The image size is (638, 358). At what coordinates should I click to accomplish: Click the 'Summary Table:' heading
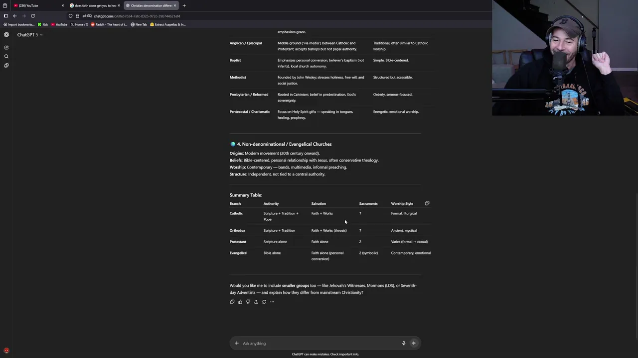click(x=246, y=195)
